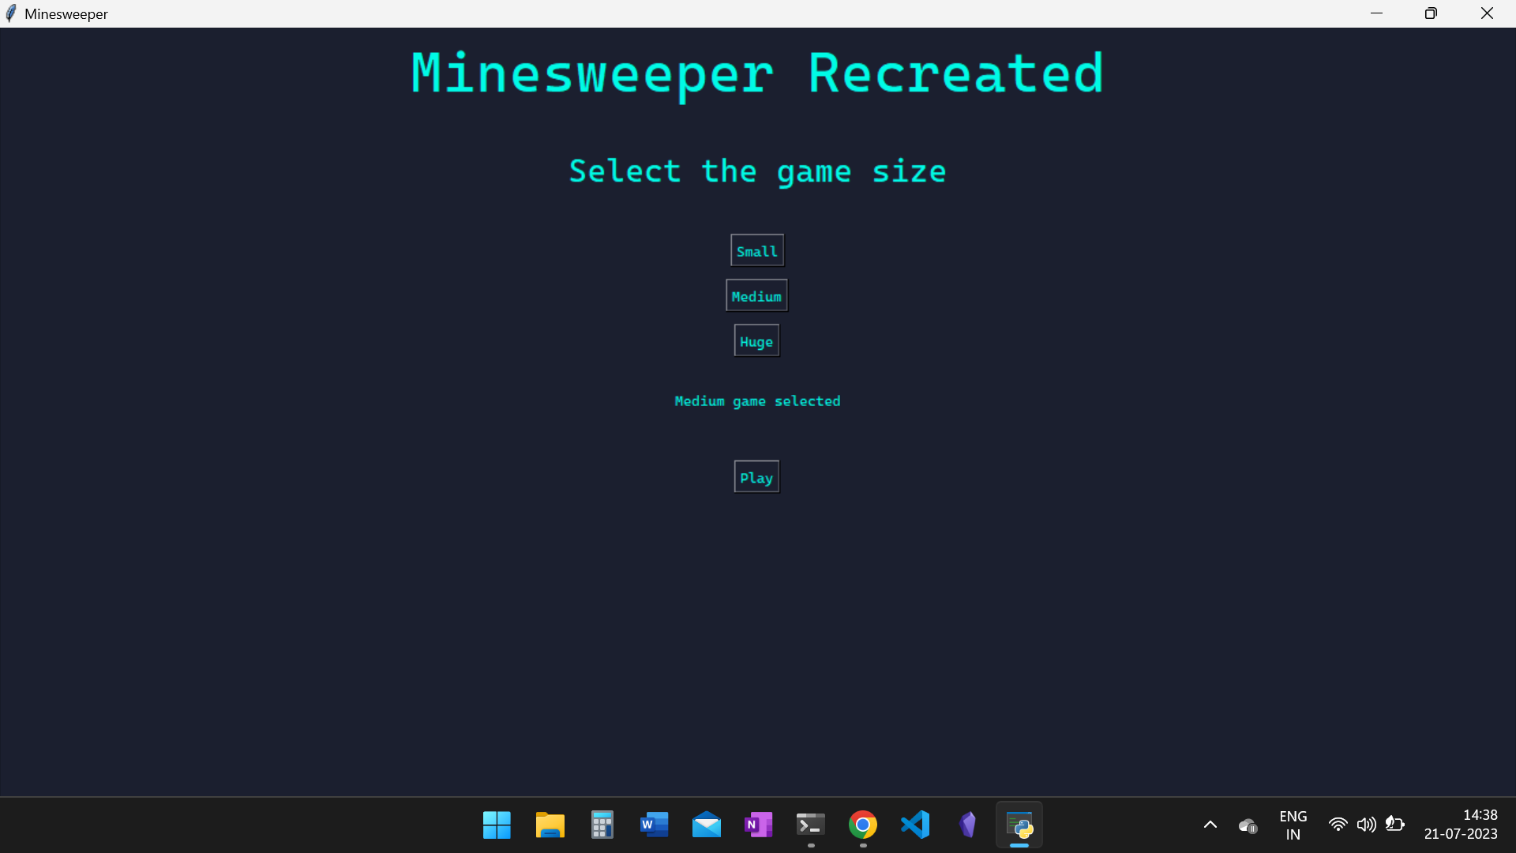The height and width of the screenshot is (853, 1516).
Task: Open the volume slider from the system tray
Action: point(1367,824)
